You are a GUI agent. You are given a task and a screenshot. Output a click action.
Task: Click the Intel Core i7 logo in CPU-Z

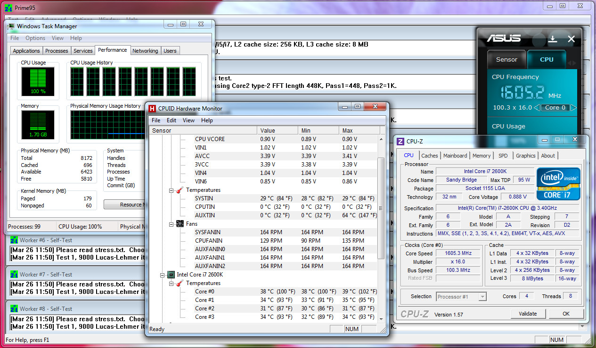pyautogui.click(x=559, y=183)
